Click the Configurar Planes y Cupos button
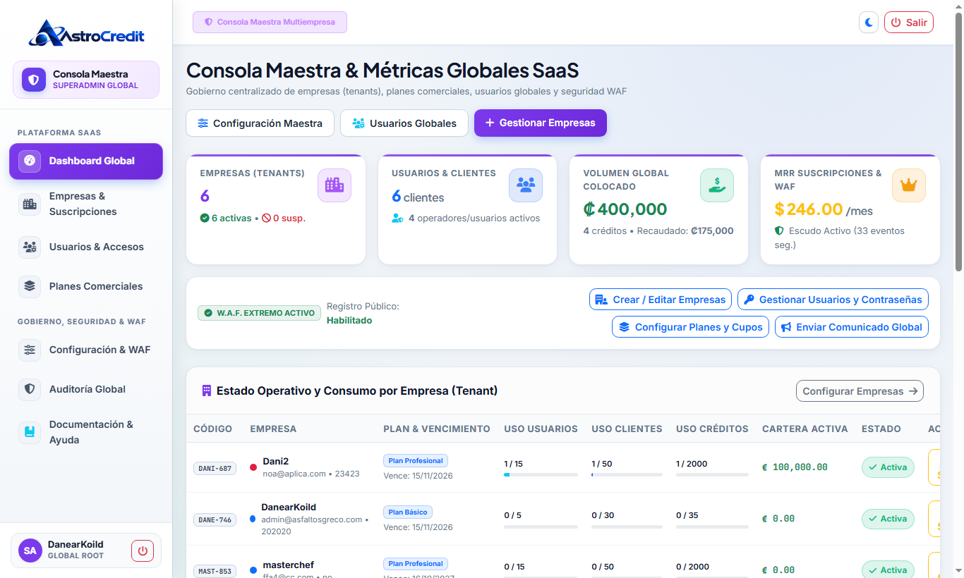Screen dimensions: 964x578 click(690, 327)
